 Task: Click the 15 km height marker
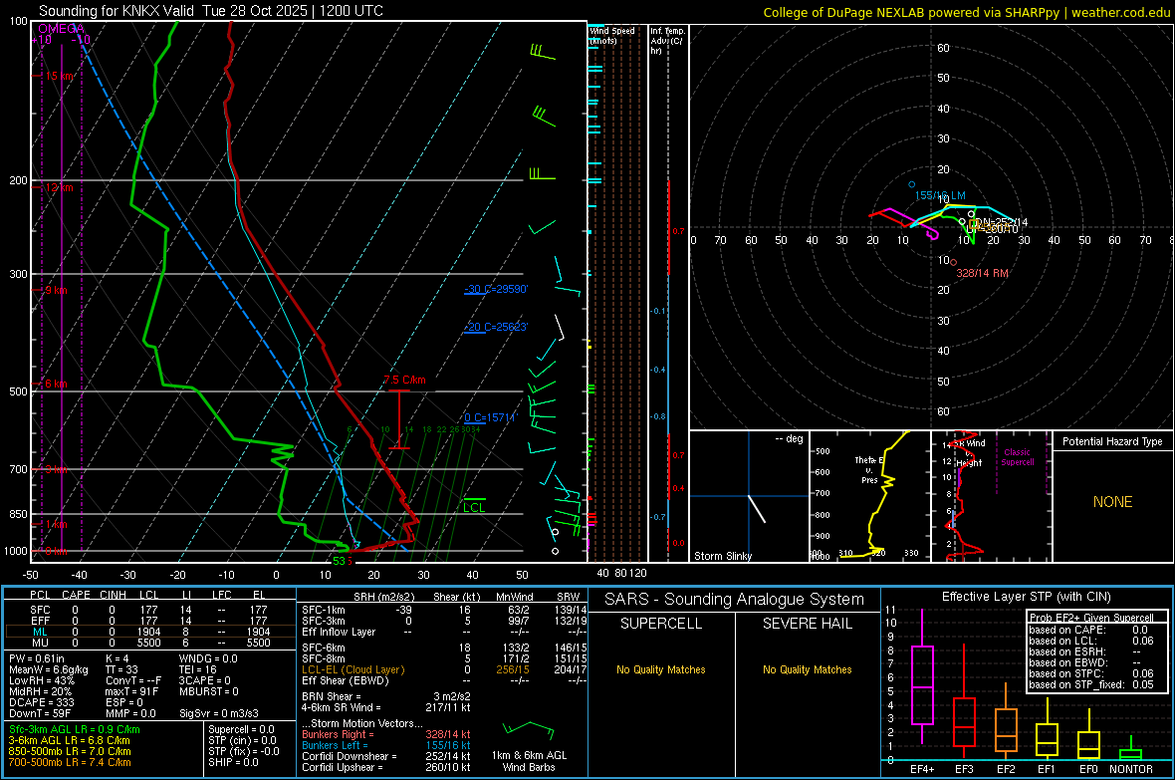tap(60, 76)
